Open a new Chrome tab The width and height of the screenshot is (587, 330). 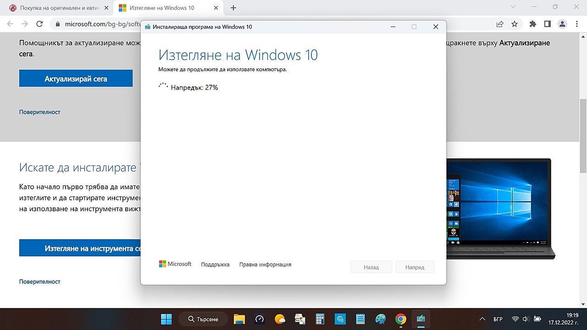(233, 8)
